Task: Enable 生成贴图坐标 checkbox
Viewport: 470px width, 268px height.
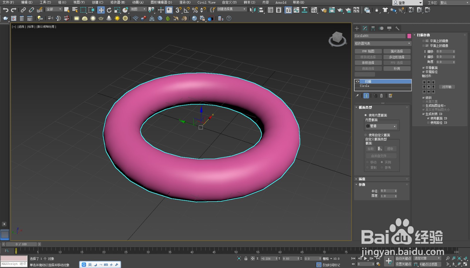Action: (424, 105)
